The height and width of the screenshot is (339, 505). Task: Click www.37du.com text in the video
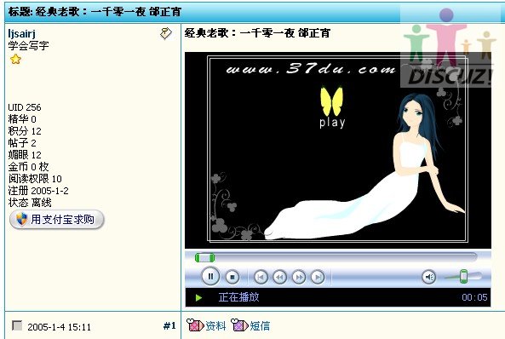click(311, 69)
